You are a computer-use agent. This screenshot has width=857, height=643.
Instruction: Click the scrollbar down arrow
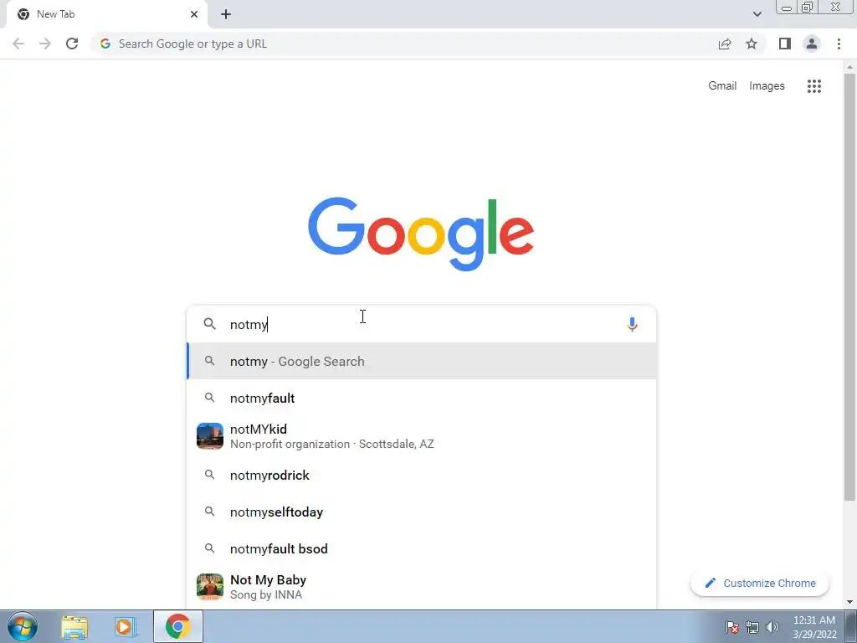pyautogui.click(x=849, y=602)
